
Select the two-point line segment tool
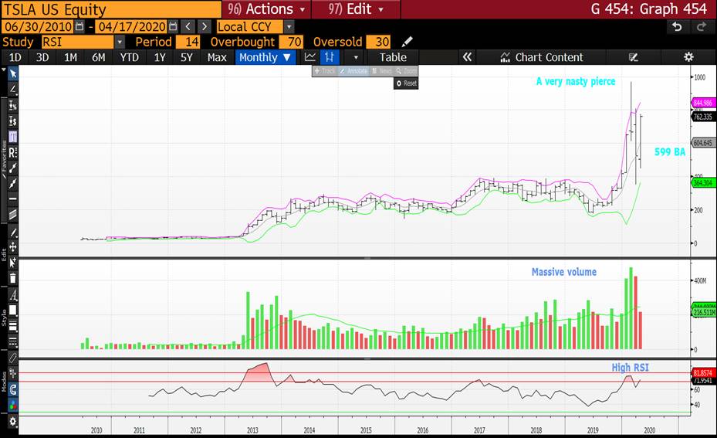coord(13,168)
